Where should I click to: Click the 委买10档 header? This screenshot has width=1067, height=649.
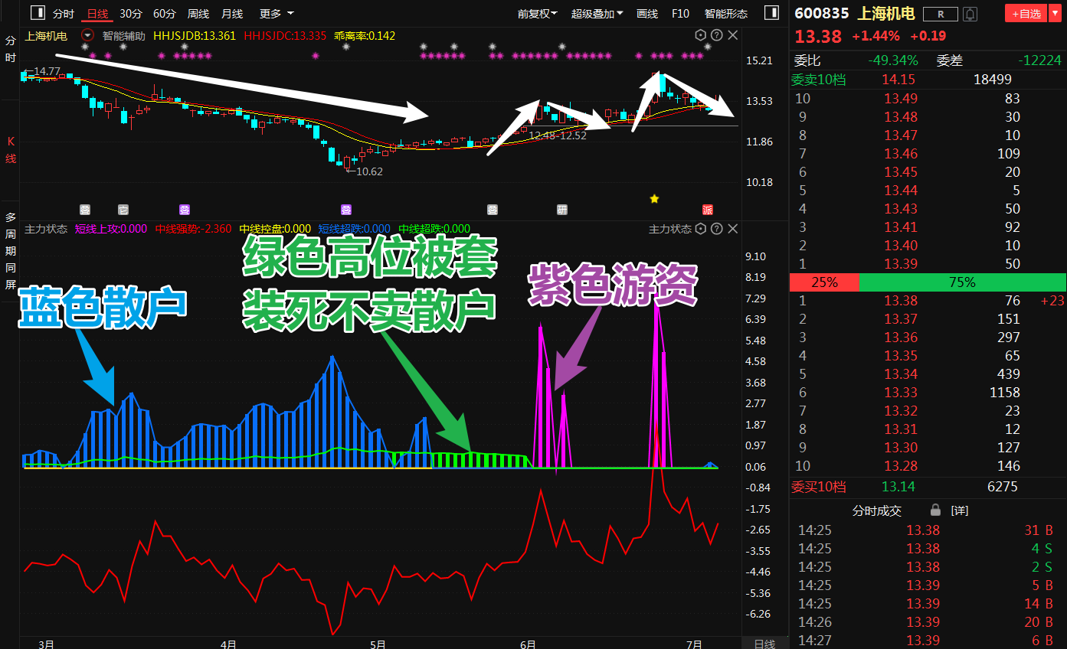pyautogui.click(x=820, y=487)
